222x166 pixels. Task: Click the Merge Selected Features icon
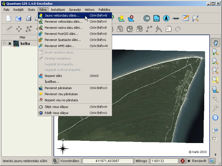pos(168,29)
